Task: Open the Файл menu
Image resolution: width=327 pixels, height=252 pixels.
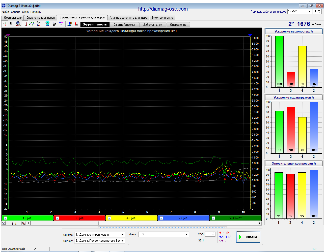Action: (6, 12)
